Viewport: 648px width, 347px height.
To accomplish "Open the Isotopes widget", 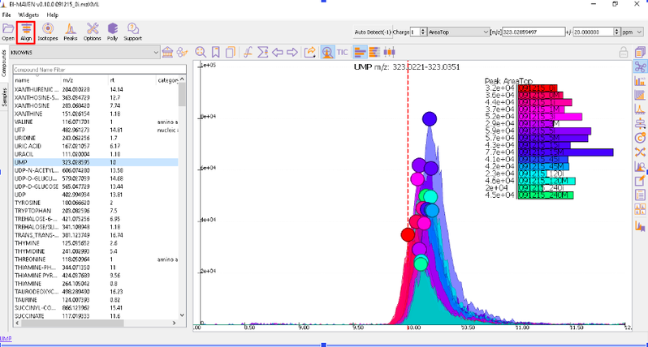I will click(48, 32).
